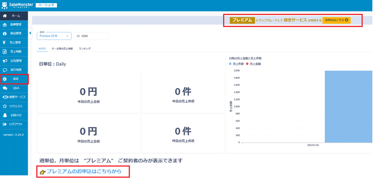Open 紹介制度 speech bubble icon
This screenshot has height=180, width=376.
click(5, 70)
